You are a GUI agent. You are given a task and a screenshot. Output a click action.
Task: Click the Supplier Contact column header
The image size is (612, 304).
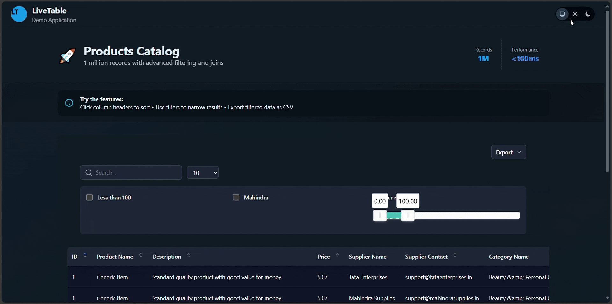426,257
